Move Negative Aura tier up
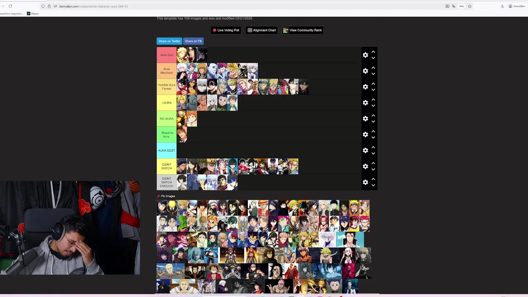This screenshot has width=528, height=297. 373,131
